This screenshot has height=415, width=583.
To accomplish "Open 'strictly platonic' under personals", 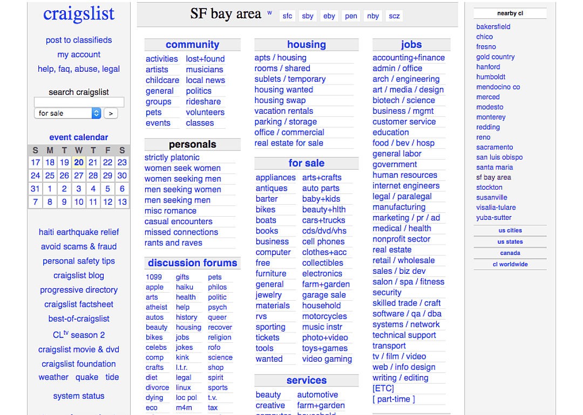I will (172, 157).
